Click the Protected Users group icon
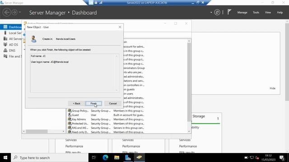 tap(70, 123)
